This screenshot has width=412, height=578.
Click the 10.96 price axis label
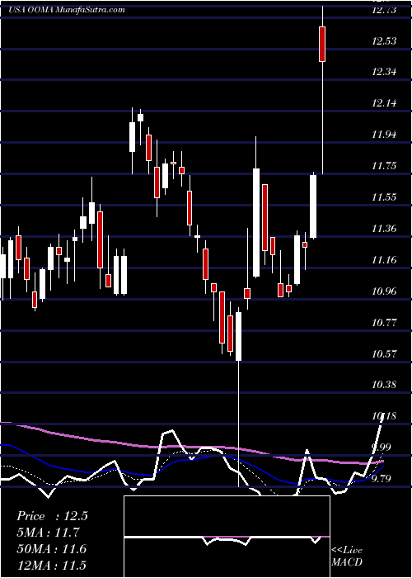384,291
